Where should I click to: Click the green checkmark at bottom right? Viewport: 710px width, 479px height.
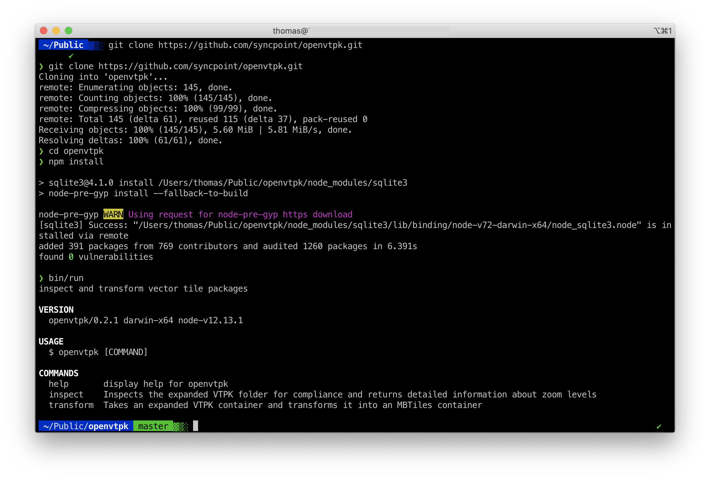click(659, 426)
